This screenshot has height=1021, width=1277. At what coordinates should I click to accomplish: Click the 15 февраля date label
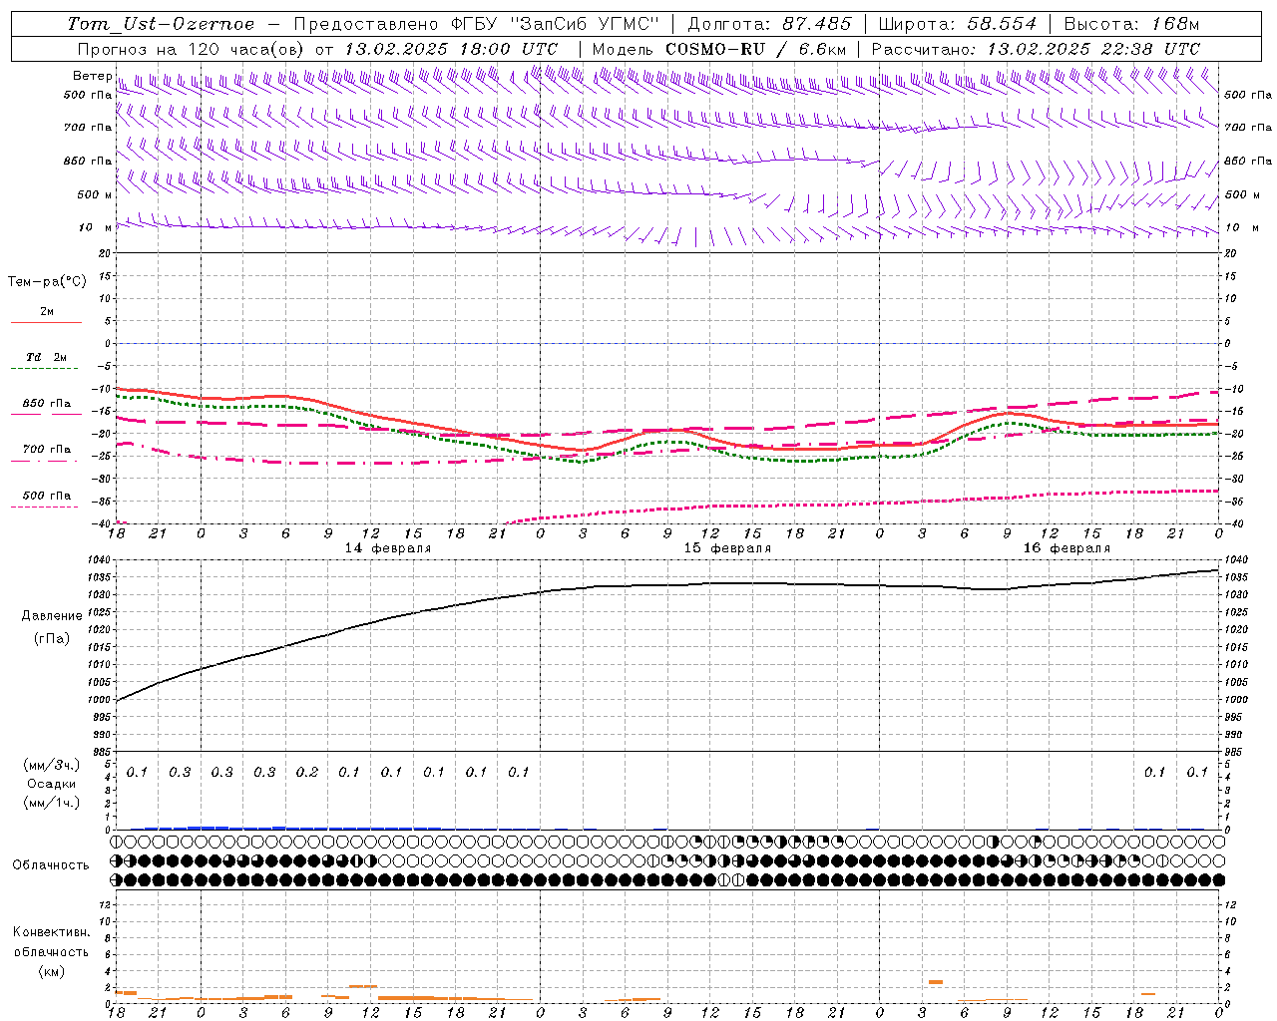[x=727, y=548]
